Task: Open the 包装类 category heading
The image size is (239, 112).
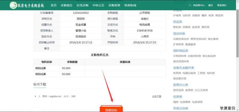Action: (178, 97)
